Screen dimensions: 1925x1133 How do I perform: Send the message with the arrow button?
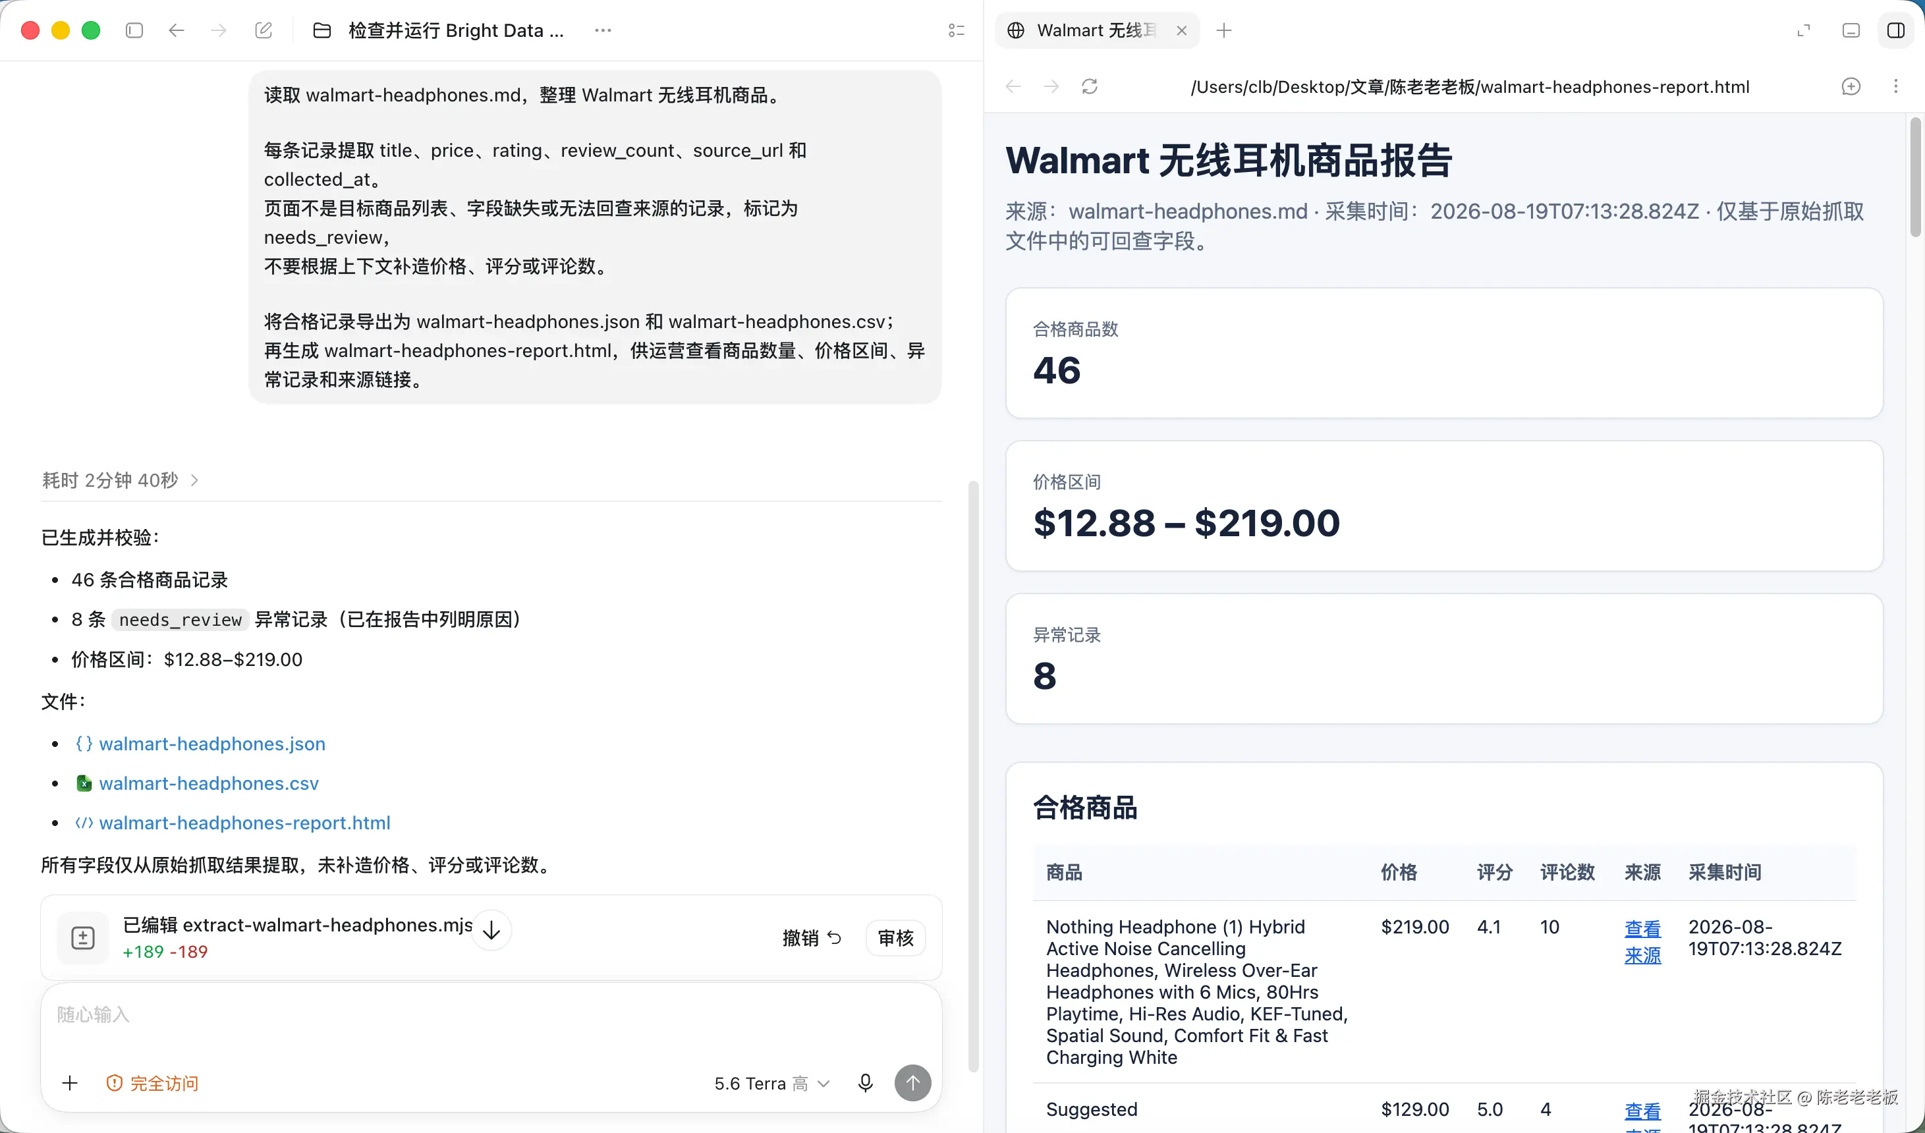coord(913,1082)
